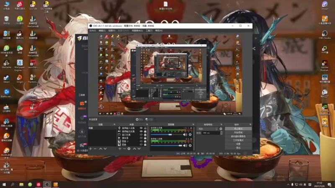This screenshot has height=188, width=335.
Task: Enable 工作室模式 studio mode
Action: pyautogui.click(x=238, y=140)
